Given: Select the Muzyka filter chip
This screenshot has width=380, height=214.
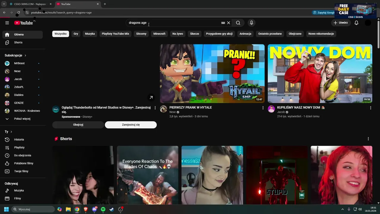Looking at the screenshot, I should (90, 34).
